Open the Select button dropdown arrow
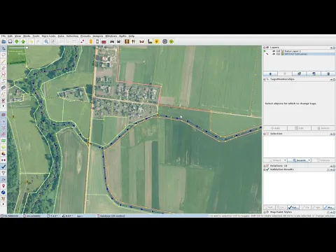This screenshot has width=336, height=252. click(285, 160)
